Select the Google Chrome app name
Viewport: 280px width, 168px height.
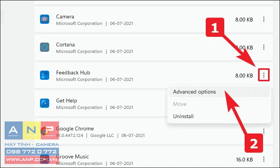75,128
